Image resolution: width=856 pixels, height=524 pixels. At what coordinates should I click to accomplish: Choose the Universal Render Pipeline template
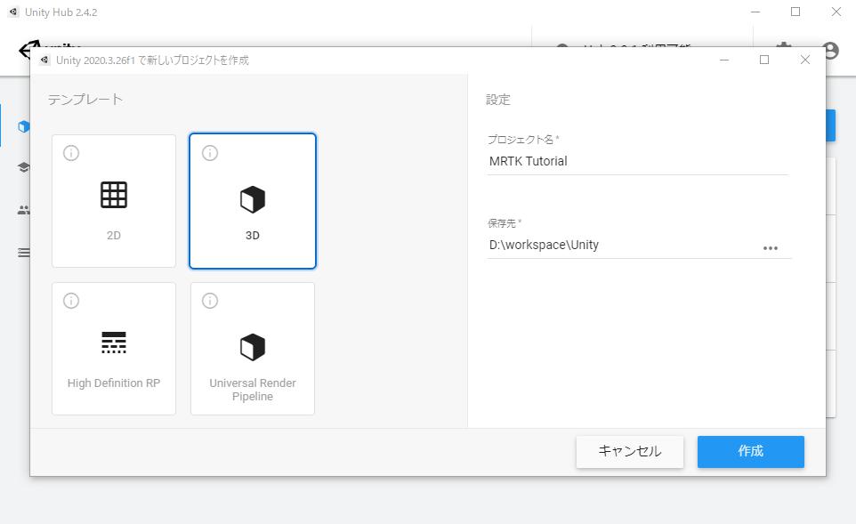coord(252,348)
